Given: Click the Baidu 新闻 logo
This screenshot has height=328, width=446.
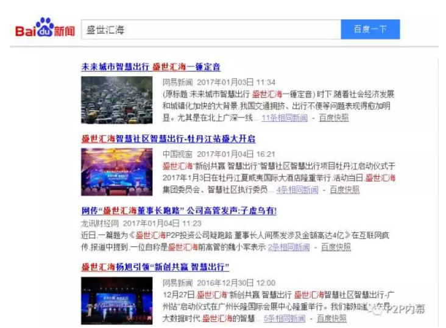Looking at the screenshot, I should click(x=45, y=28).
